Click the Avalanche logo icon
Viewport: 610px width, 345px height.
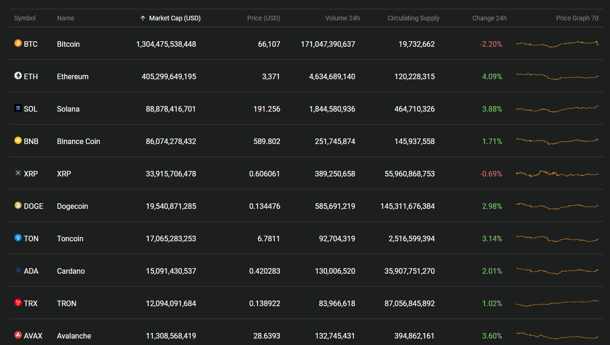[18, 335]
